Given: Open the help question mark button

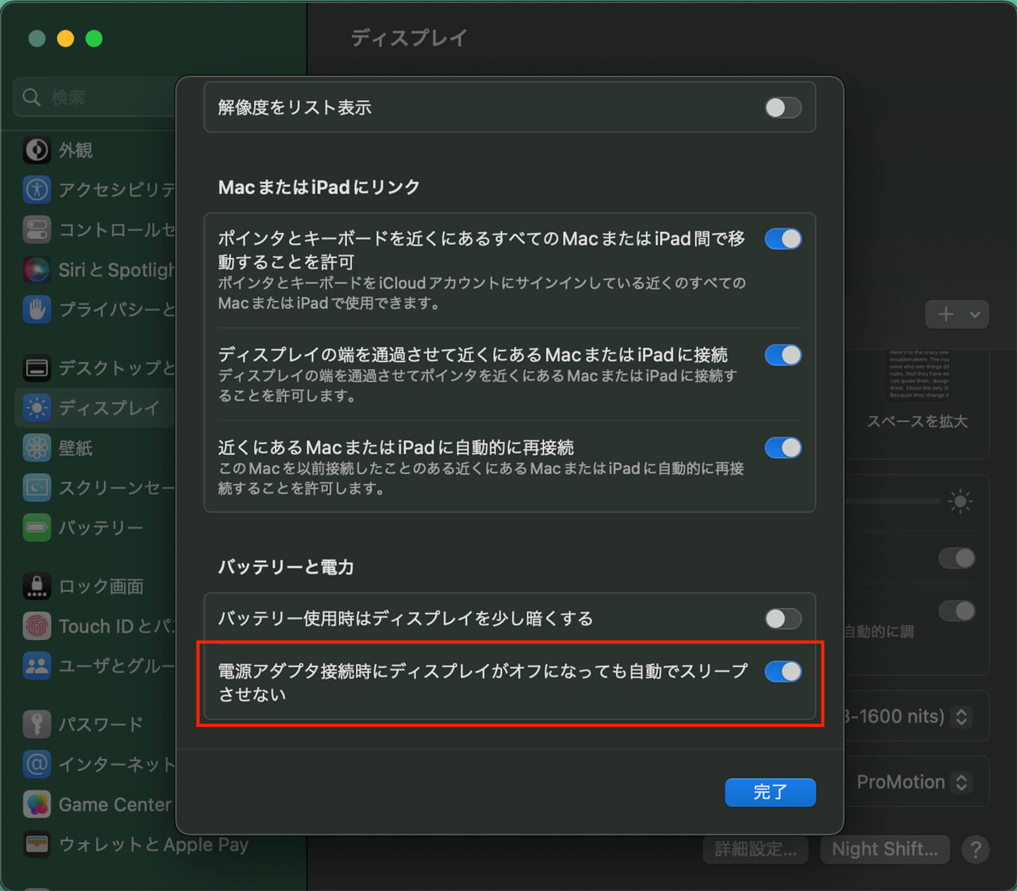Looking at the screenshot, I should [975, 849].
